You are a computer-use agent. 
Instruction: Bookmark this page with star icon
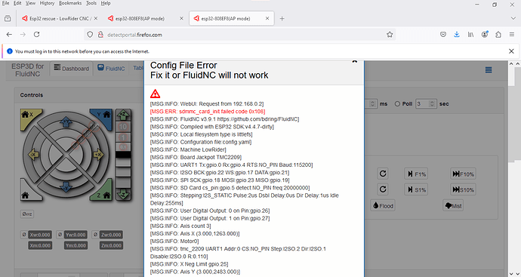390,35
